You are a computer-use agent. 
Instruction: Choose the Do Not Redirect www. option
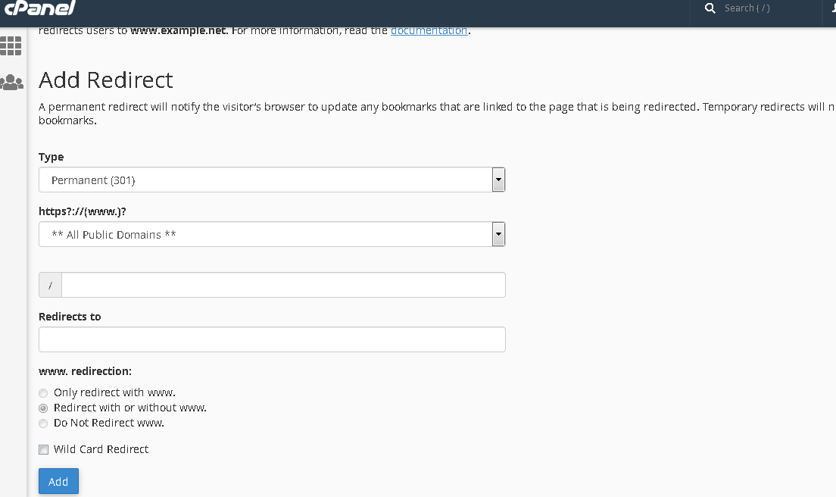(43, 423)
